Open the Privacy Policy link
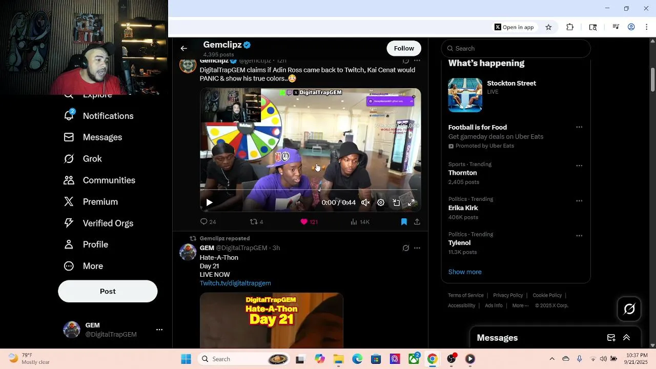The height and width of the screenshot is (369, 656). [x=508, y=295]
